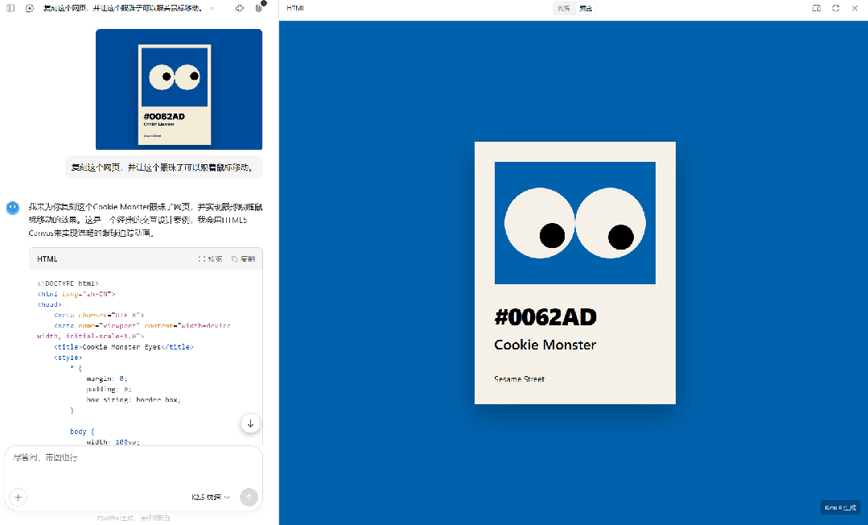This screenshot has height=525, width=868.
Task: Click the Sesame Street caption
Action: pos(519,379)
